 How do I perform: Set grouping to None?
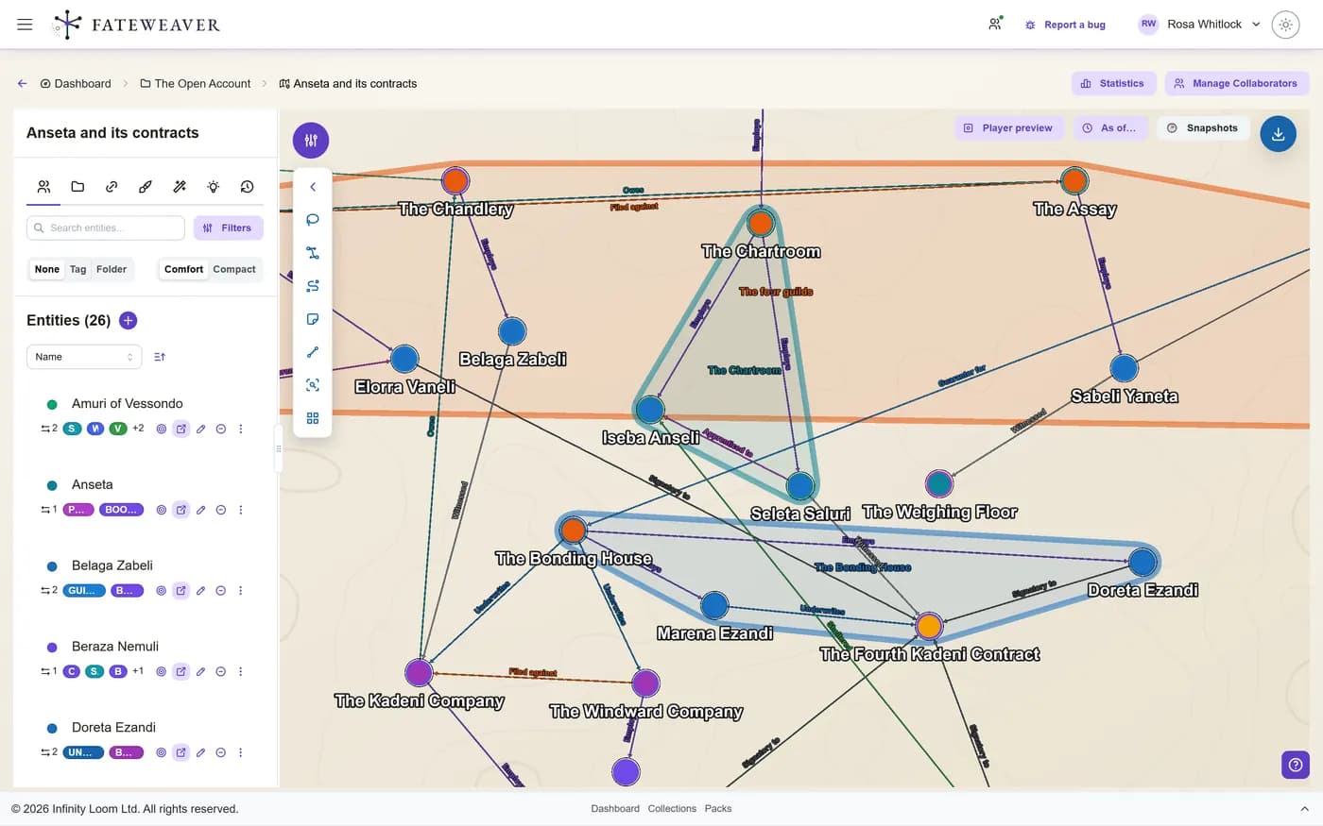coord(47,269)
